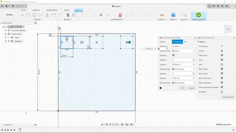Image resolution: width=236 pixels, height=133 pixels.
Task: Open the Distance Type Extent dropdown
Action: [x=183, y=51]
